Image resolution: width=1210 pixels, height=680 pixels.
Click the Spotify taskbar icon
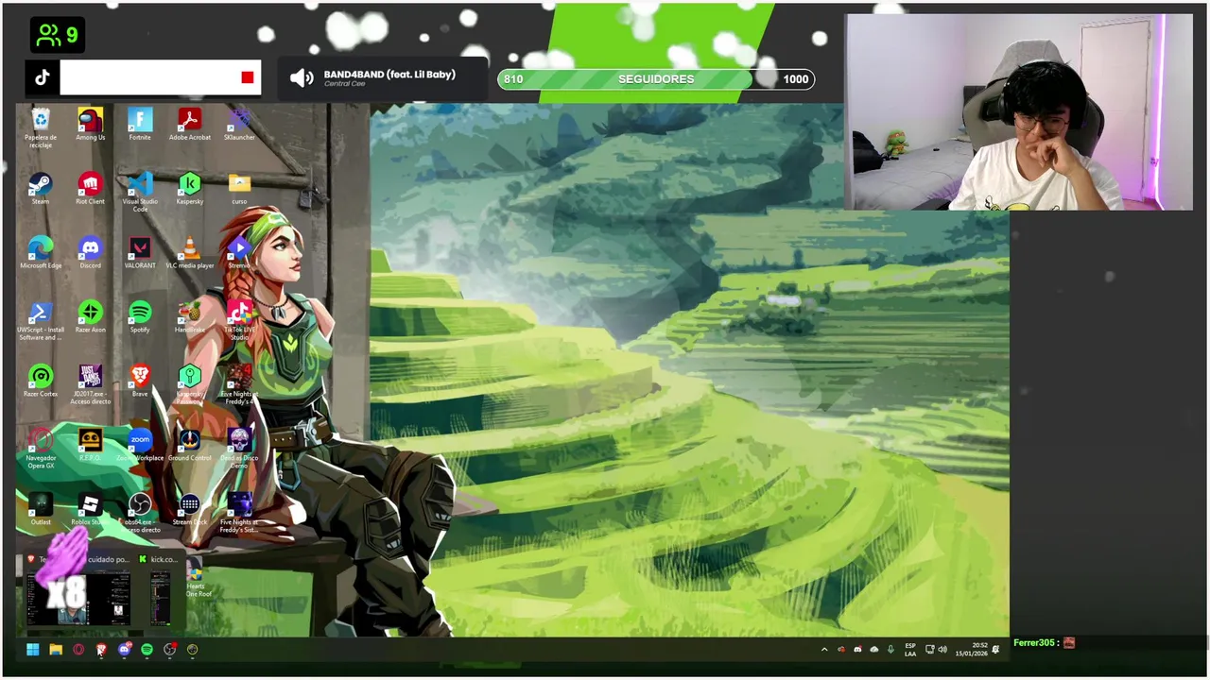pyautogui.click(x=147, y=649)
